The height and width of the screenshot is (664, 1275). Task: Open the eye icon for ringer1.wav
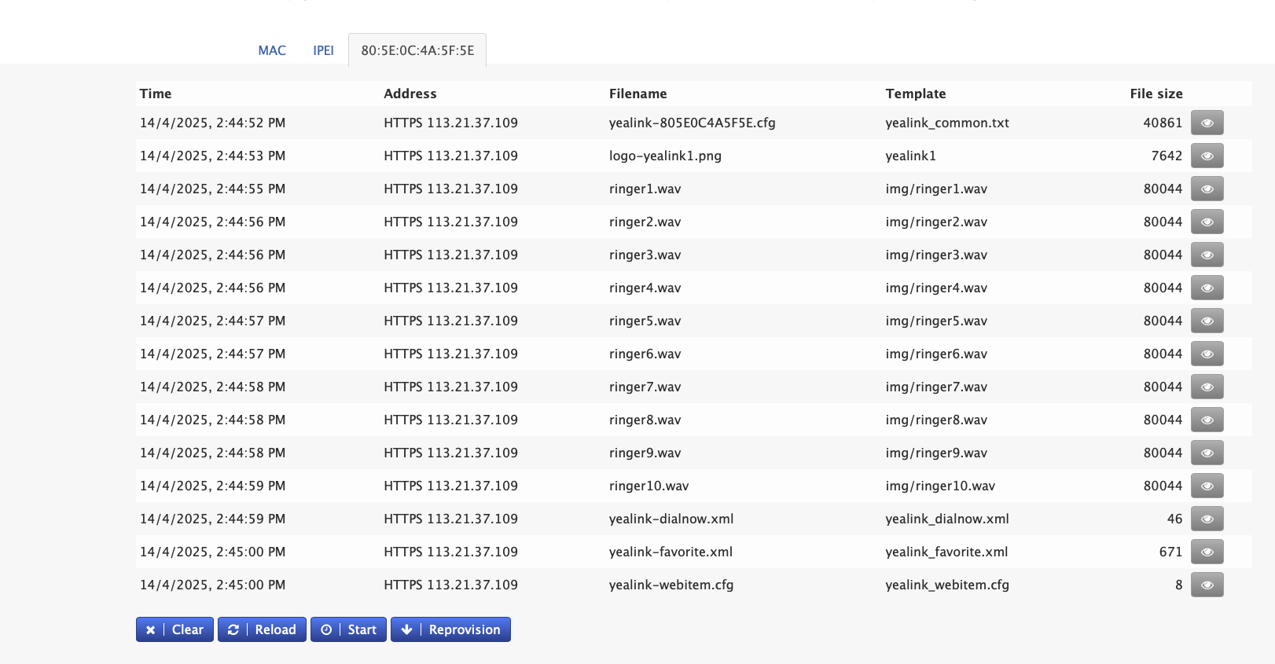[1207, 189]
